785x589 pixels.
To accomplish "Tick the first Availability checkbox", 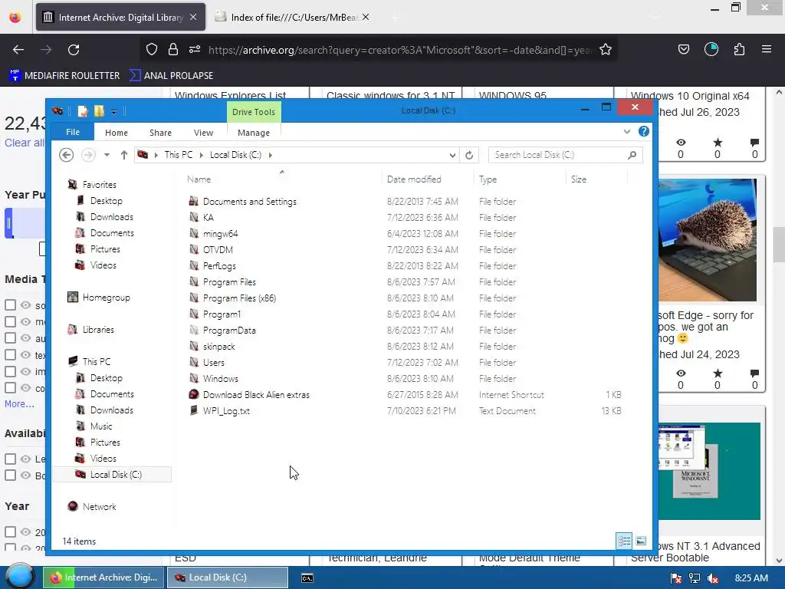I will tap(10, 459).
